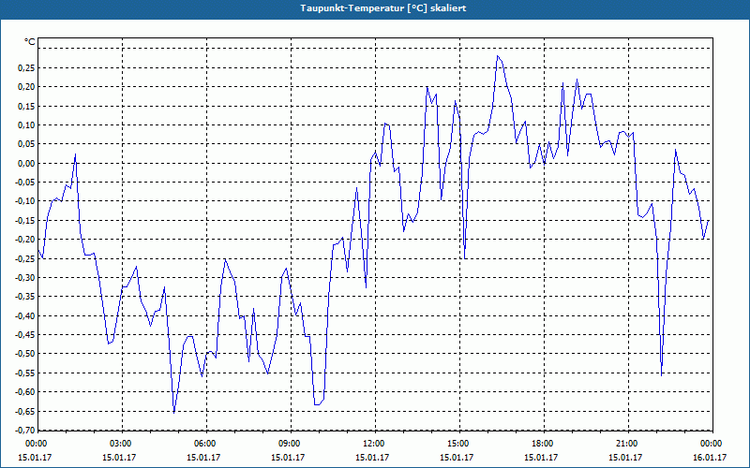
Task: Click the 15.01.17 date under 12:00
Action: [x=372, y=458]
